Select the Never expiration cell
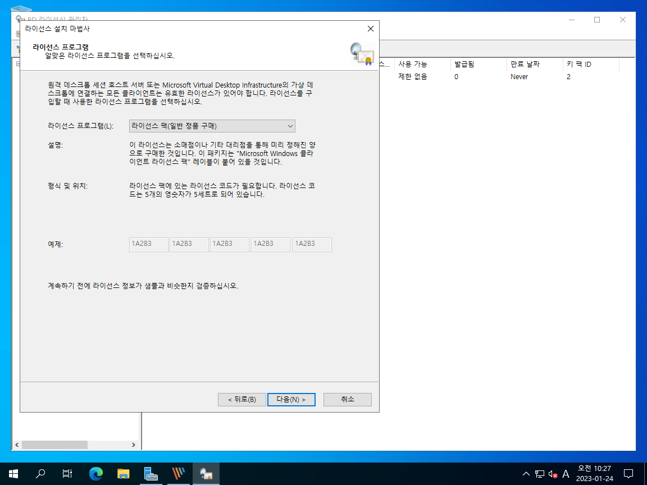Viewport: 647px width, 485px height. (x=519, y=77)
